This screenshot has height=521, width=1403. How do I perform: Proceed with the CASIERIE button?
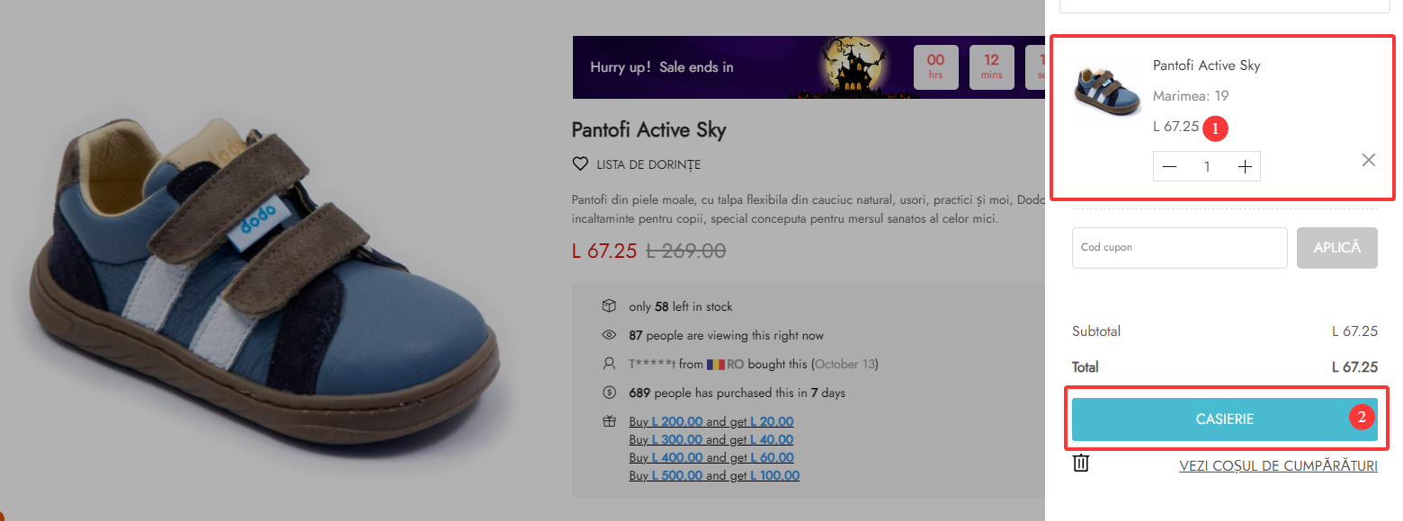coord(1224,419)
